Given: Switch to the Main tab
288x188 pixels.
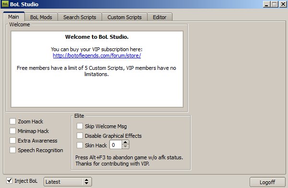Looking at the screenshot, I should click(x=14, y=17).
